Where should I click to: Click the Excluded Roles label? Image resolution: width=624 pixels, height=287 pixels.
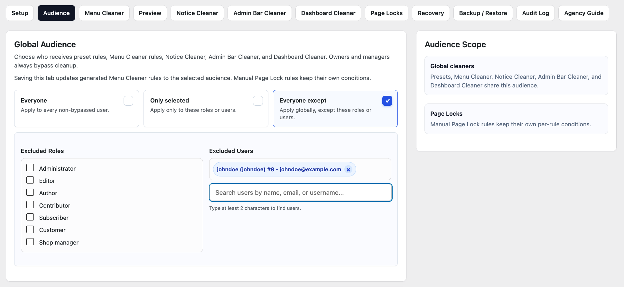pos(42,151)
